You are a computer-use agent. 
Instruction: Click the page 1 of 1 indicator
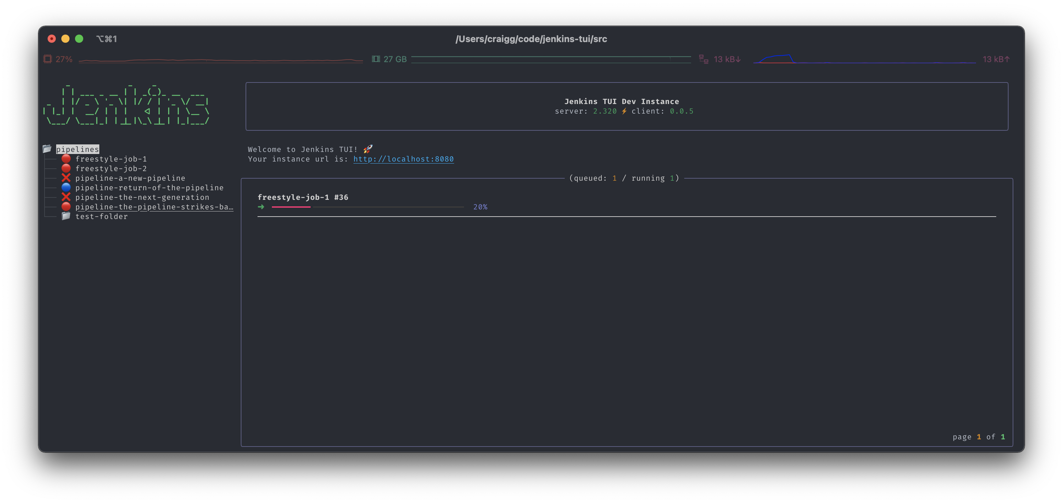point(978,437)
